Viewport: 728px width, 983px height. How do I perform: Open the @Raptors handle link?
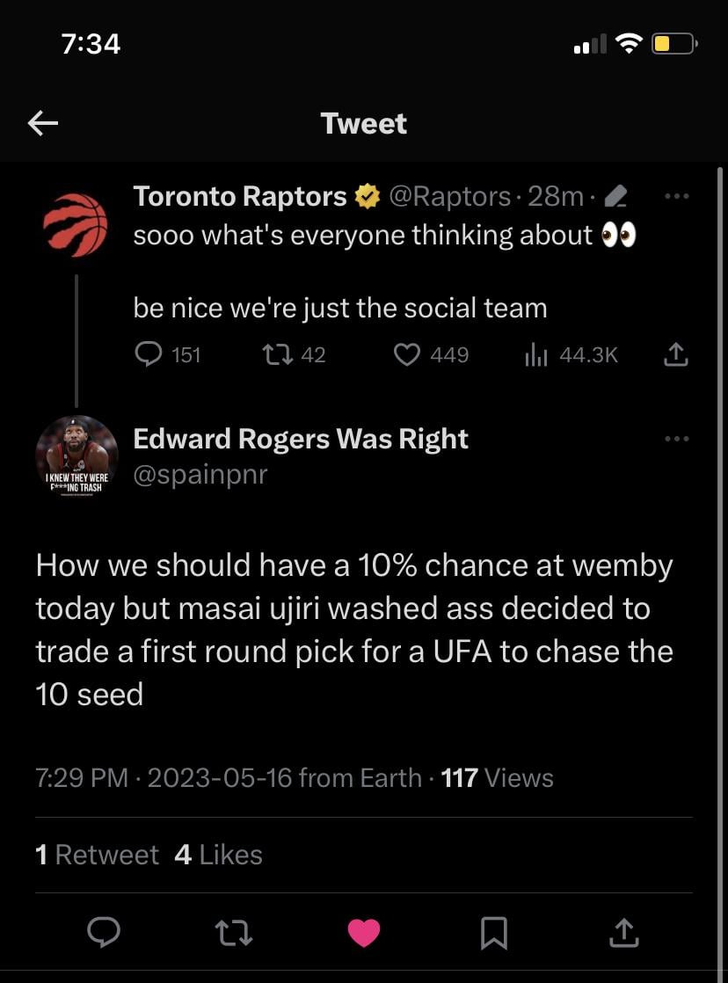coord(448,197)
